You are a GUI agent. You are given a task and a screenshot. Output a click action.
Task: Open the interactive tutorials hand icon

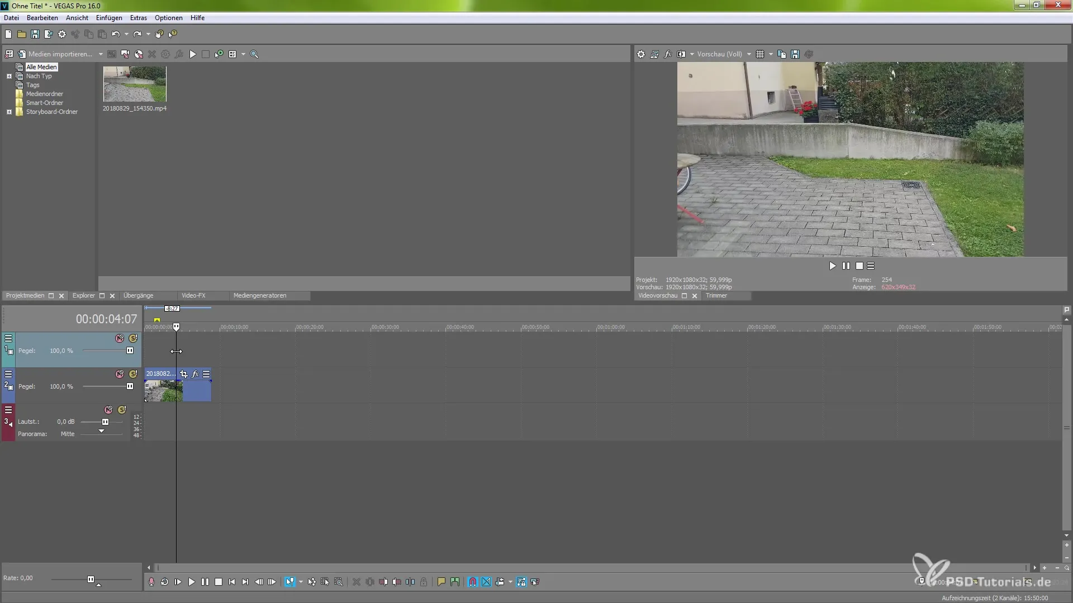click(x=159, y=34)
